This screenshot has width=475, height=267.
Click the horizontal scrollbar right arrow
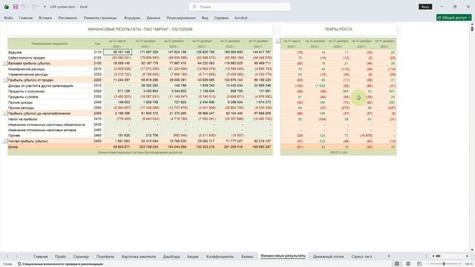click(x=467, y=257)
